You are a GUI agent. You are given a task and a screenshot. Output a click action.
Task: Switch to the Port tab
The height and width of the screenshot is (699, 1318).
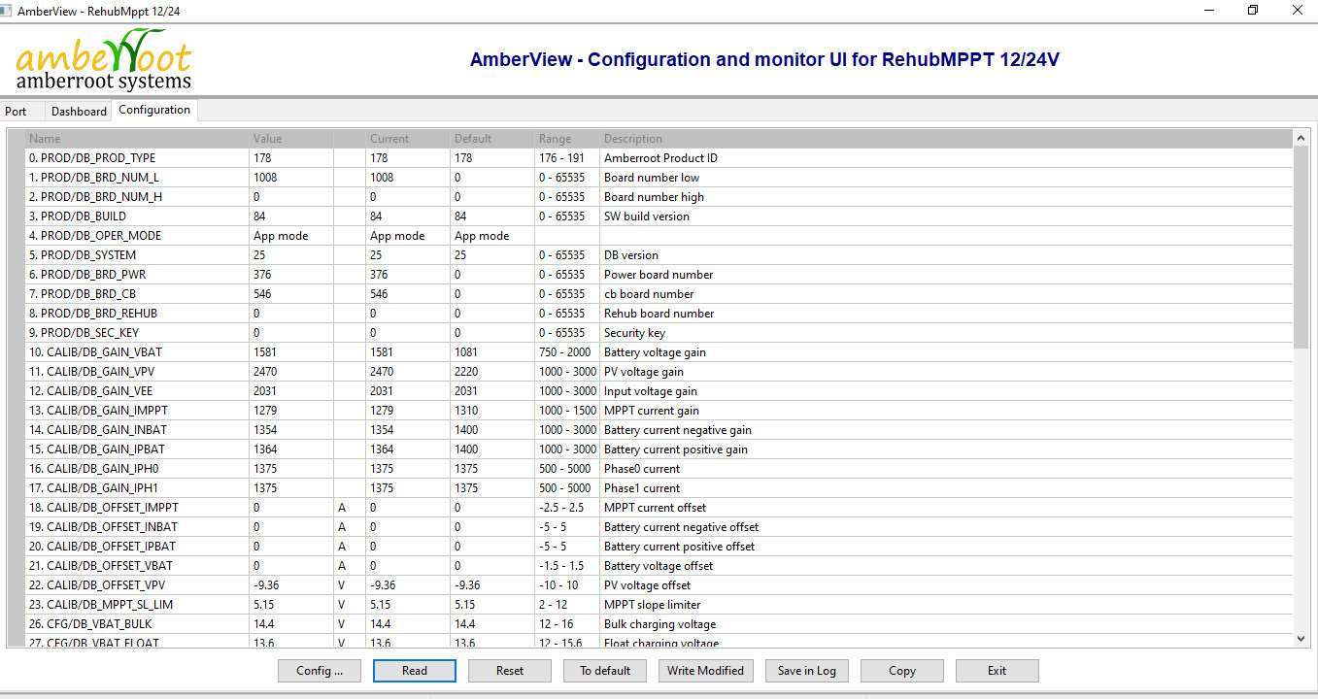click(x=16, y=111)
